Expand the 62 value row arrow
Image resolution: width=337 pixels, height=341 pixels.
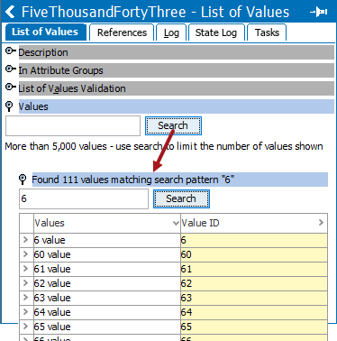(26, 283)
